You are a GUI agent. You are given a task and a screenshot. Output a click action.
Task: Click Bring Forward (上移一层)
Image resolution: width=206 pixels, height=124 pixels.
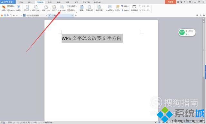pyautogui.click(x=145, y=6)
